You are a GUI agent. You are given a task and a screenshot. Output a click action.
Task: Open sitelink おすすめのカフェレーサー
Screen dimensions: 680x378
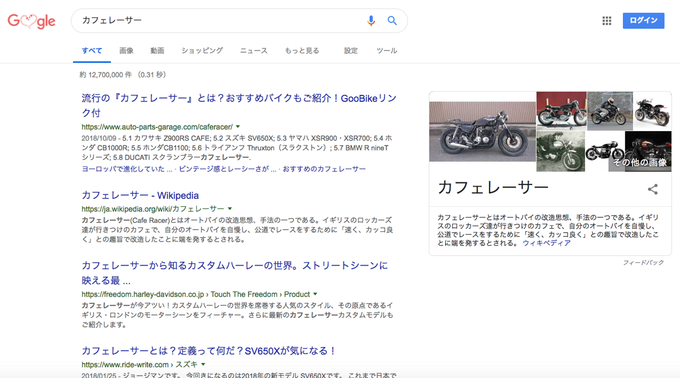click(x=324, y=169)
